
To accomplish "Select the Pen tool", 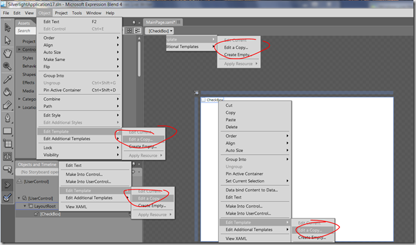I will click(8, 118).
